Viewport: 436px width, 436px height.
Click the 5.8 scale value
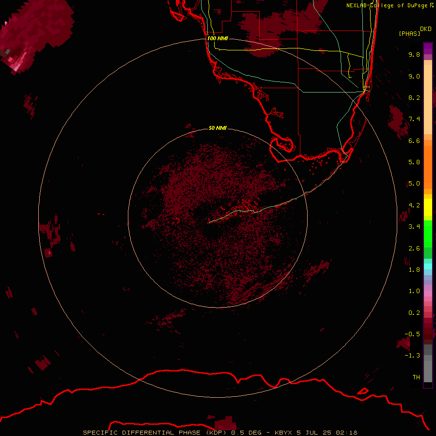tap(414, 162)
